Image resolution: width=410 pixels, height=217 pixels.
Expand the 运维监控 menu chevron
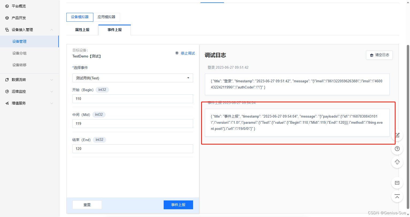point(52,91)
